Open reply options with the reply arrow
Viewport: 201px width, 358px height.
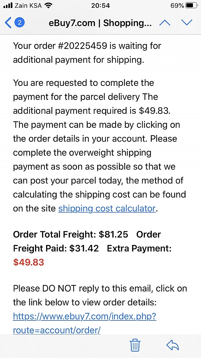[x=173, y=345]
